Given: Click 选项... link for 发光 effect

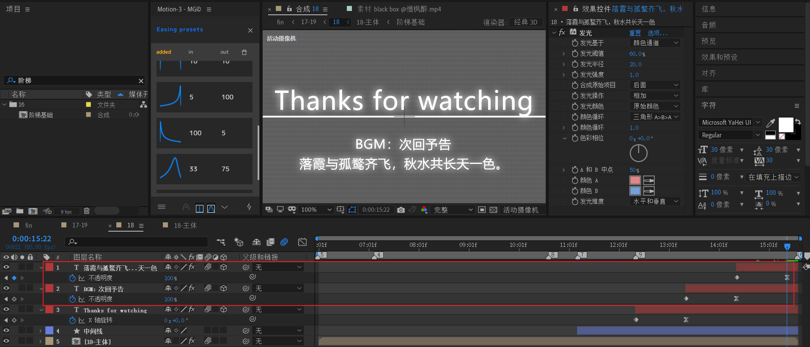Looking at the screenshot, I should (658, 33).
